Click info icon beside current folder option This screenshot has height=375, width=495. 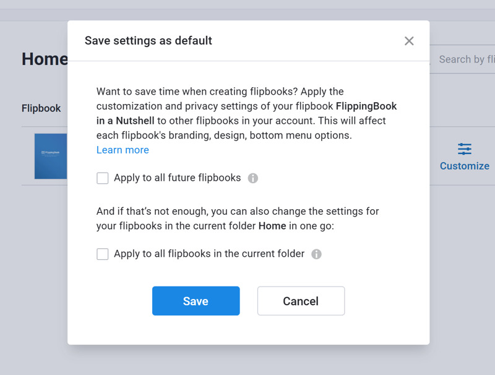316,254
